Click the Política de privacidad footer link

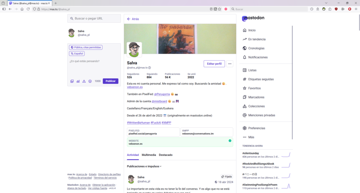80,178
